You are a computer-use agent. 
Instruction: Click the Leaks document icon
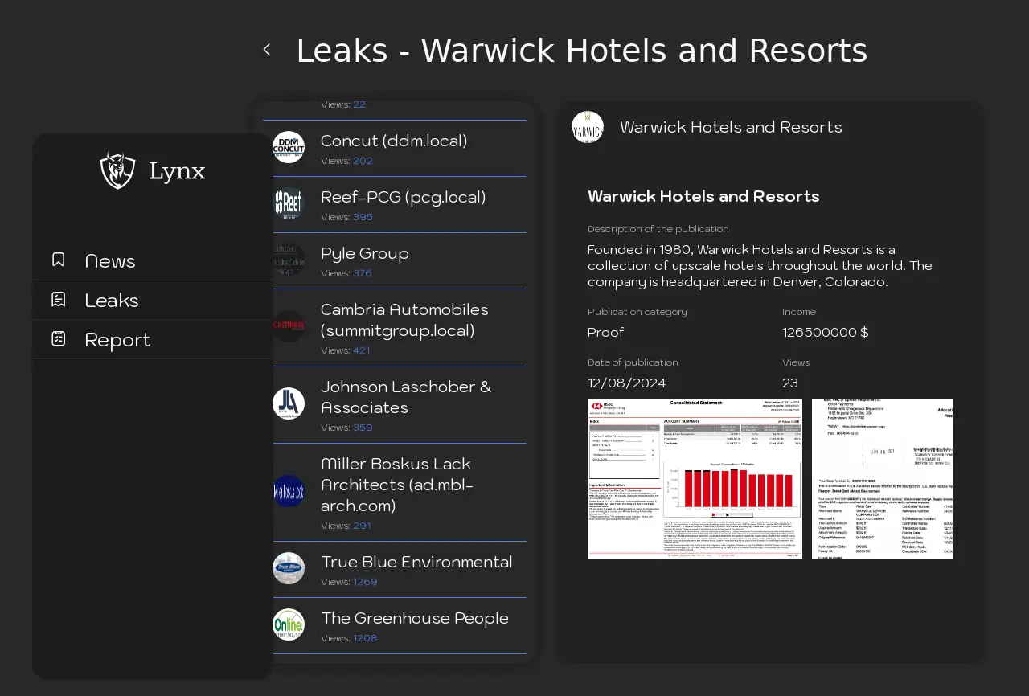click(59, 300)
